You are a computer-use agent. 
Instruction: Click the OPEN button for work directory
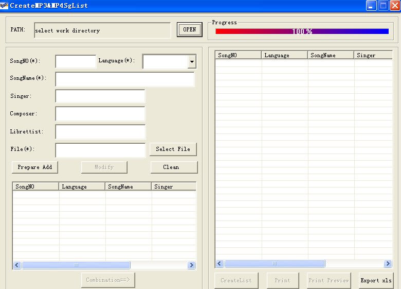tap(190, 30)
